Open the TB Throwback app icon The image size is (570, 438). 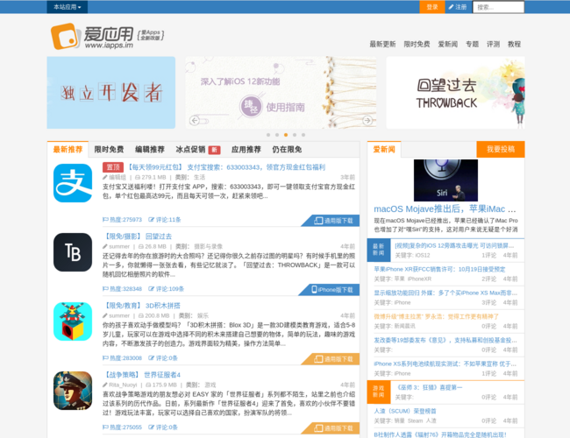[73, 252]
